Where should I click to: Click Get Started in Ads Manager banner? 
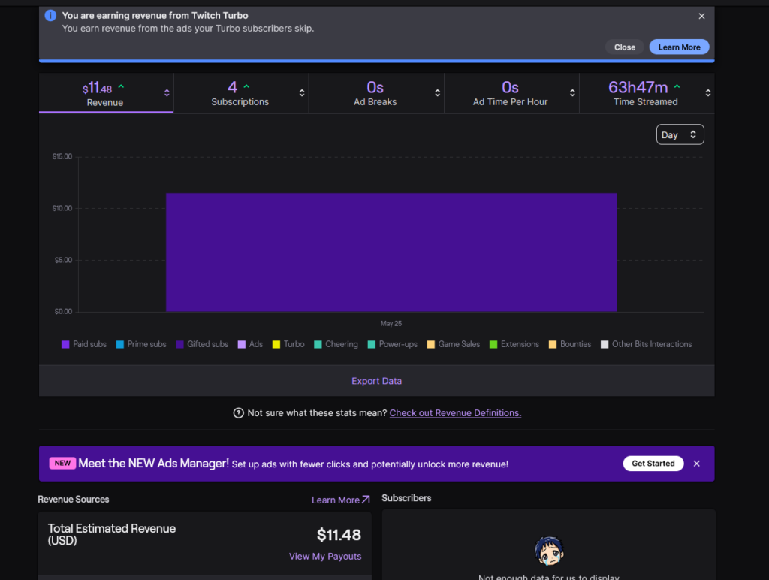(x=653, y=464)
